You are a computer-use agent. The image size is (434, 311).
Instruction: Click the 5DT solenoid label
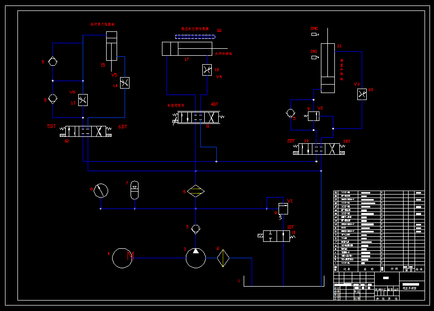click(x=51, y=126)
